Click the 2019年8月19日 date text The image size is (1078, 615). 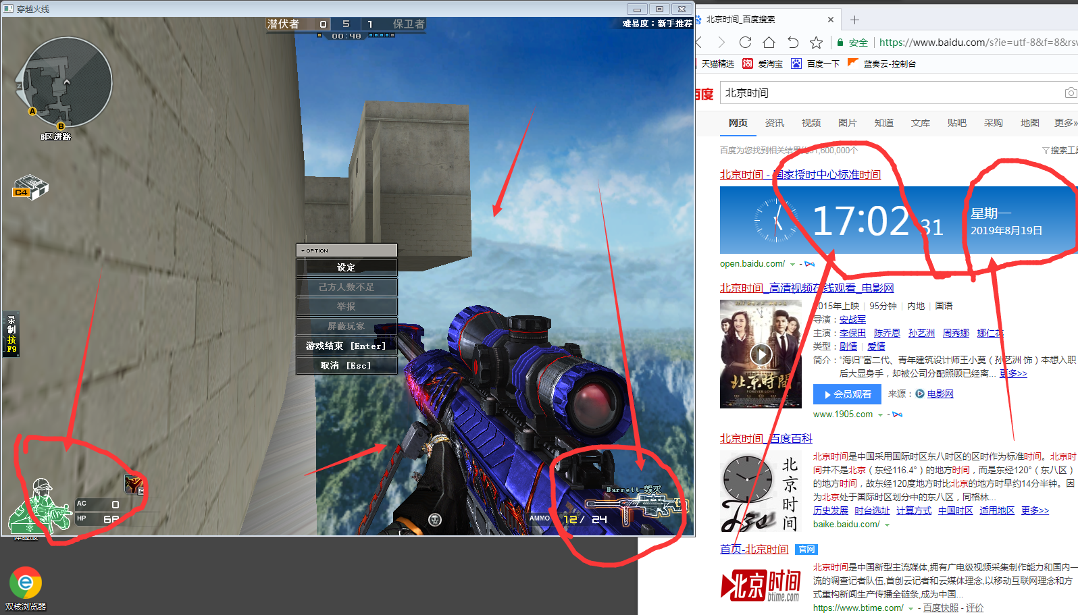tap(1006, 230)
